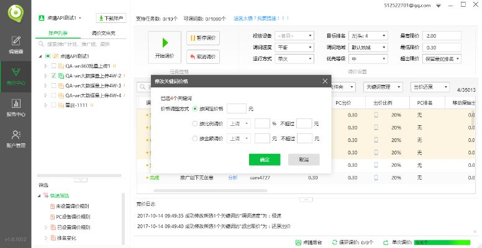The width and height of the screenshot is (482, 248).
Task: Close the 修改关键词价格 dialog
Action: 325,81
